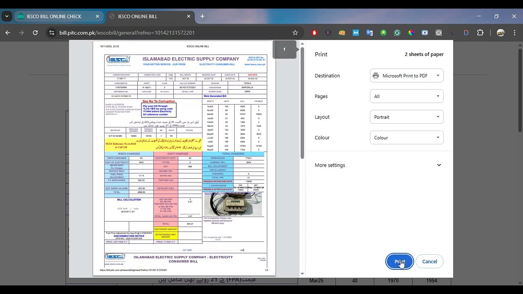
Task: Open the tab search dropdown arrow
Action: [7, 16]
